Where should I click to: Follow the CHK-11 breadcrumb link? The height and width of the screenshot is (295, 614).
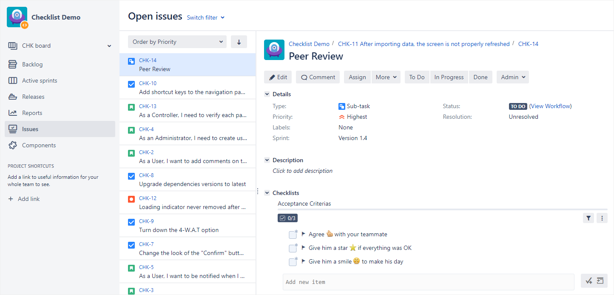click(424, 43)
